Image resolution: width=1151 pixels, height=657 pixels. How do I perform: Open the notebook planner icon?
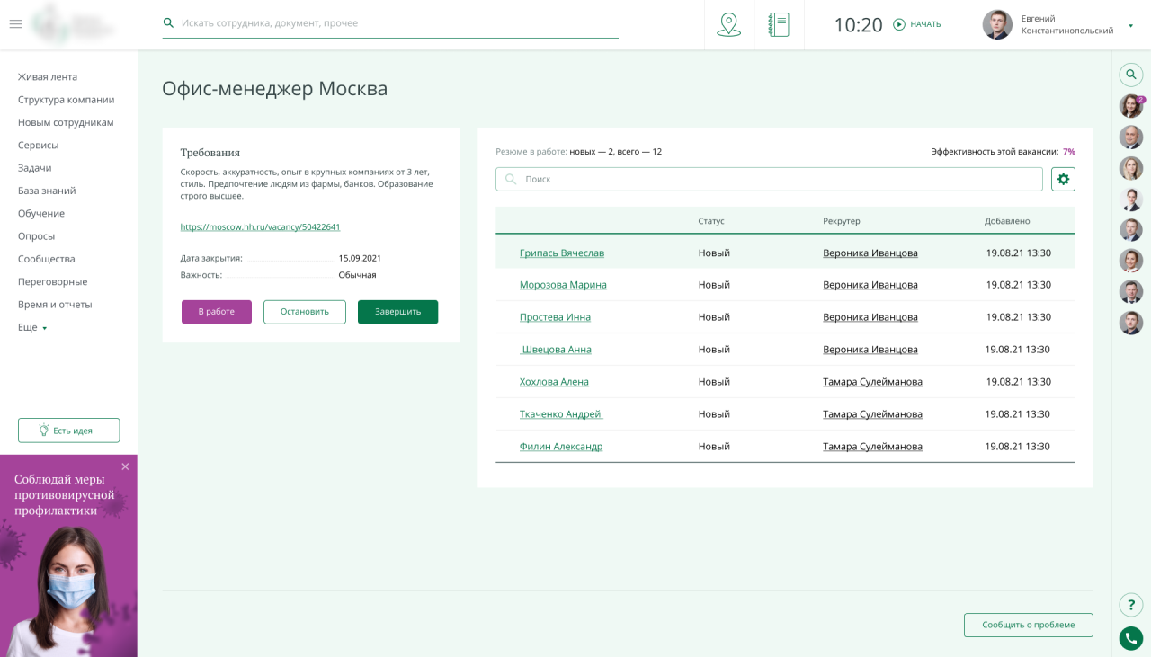click(779, 24)
